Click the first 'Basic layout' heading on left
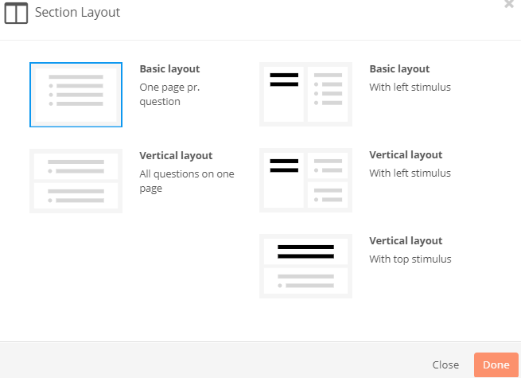 click(x=169, y=68)
